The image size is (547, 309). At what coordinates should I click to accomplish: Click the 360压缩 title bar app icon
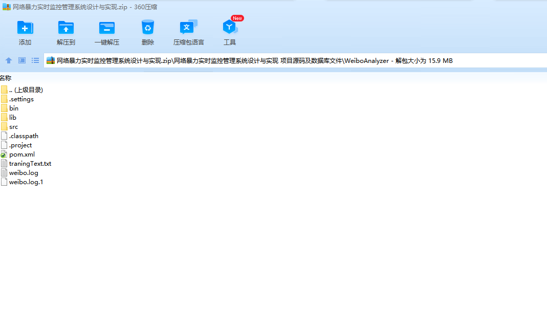6,7
